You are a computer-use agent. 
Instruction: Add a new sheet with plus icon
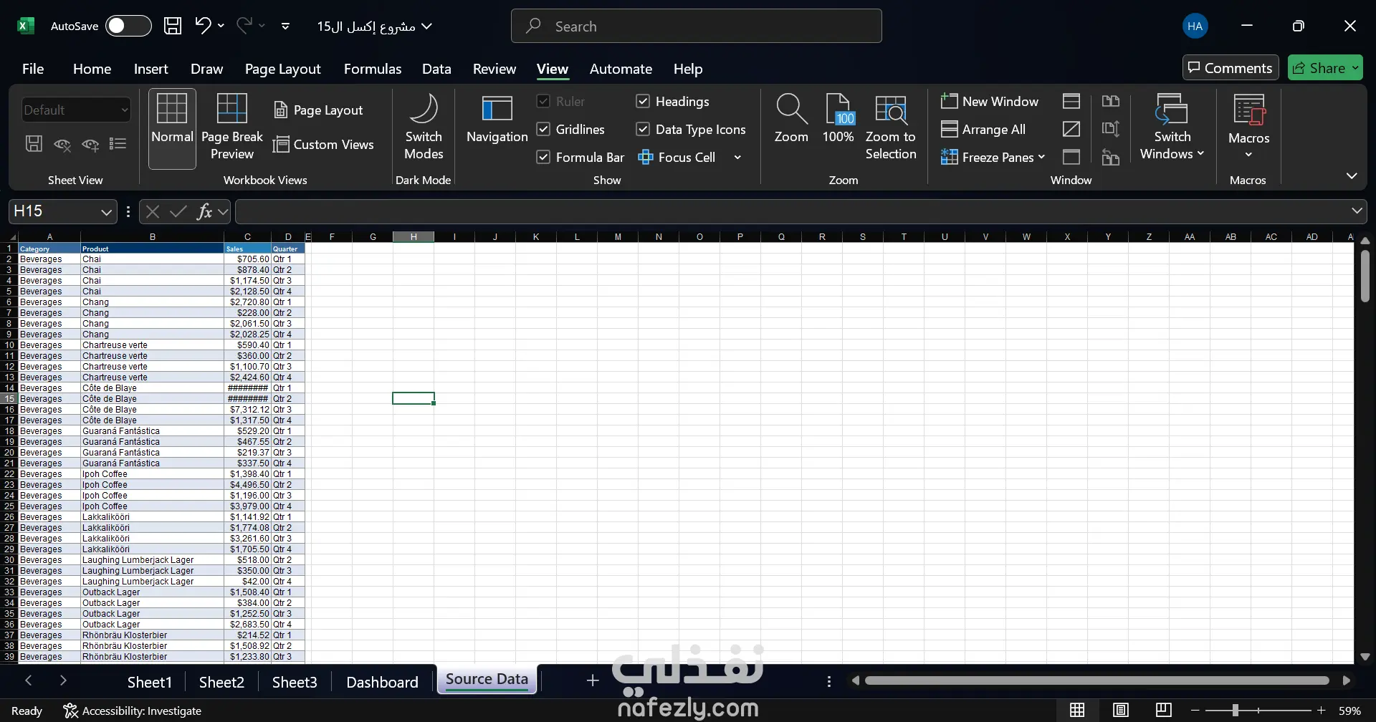[x=593, y=681]
